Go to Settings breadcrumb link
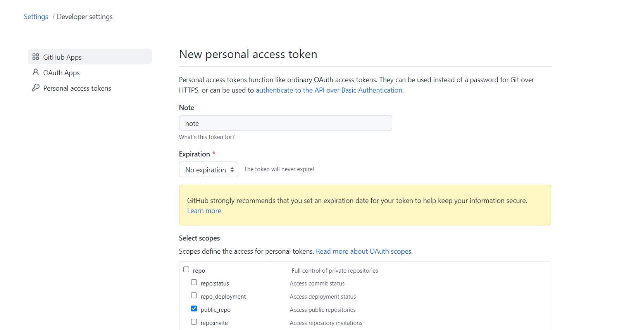 (36, 17)
